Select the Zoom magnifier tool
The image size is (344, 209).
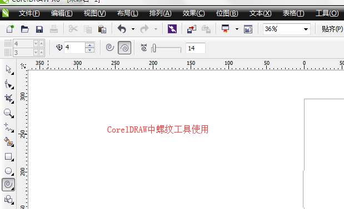pos(9,113)
